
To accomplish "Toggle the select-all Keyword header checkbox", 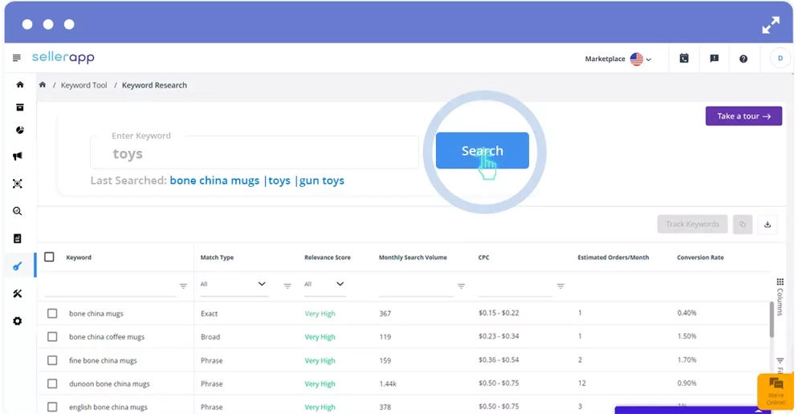I will (x=49, y=257).
